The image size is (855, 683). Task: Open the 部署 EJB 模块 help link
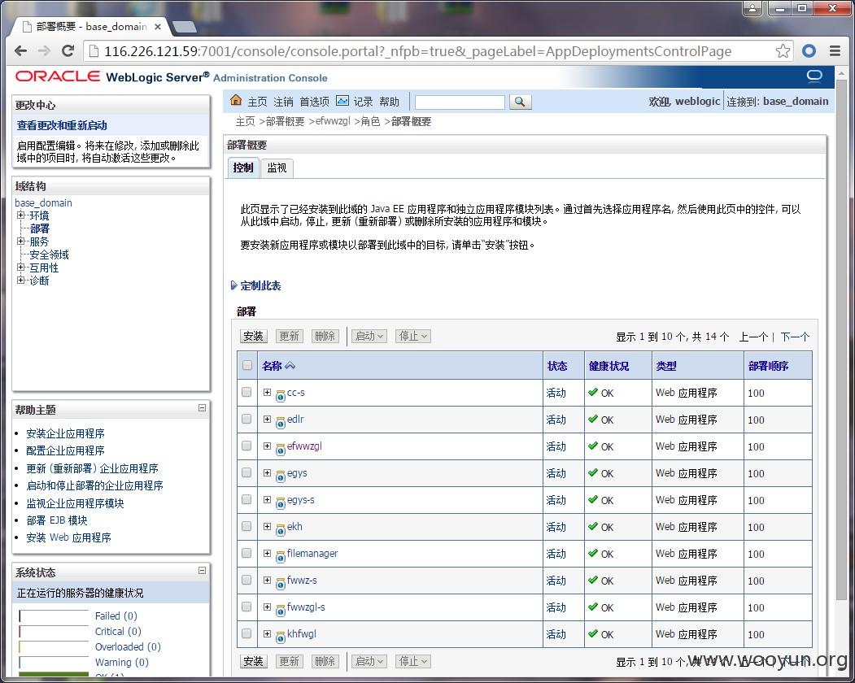(57, 520)
